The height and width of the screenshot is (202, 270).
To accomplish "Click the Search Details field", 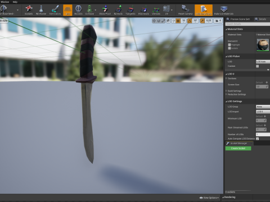I will pyautogui.click(x=247, y=24).
